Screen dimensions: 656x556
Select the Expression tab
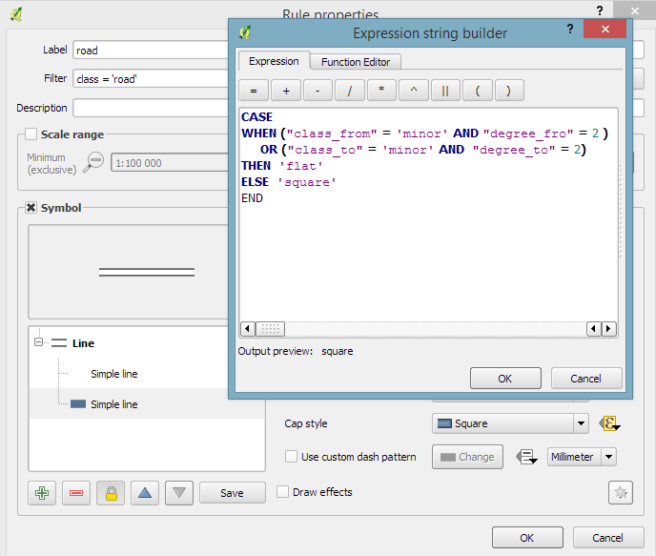[274, 61]
